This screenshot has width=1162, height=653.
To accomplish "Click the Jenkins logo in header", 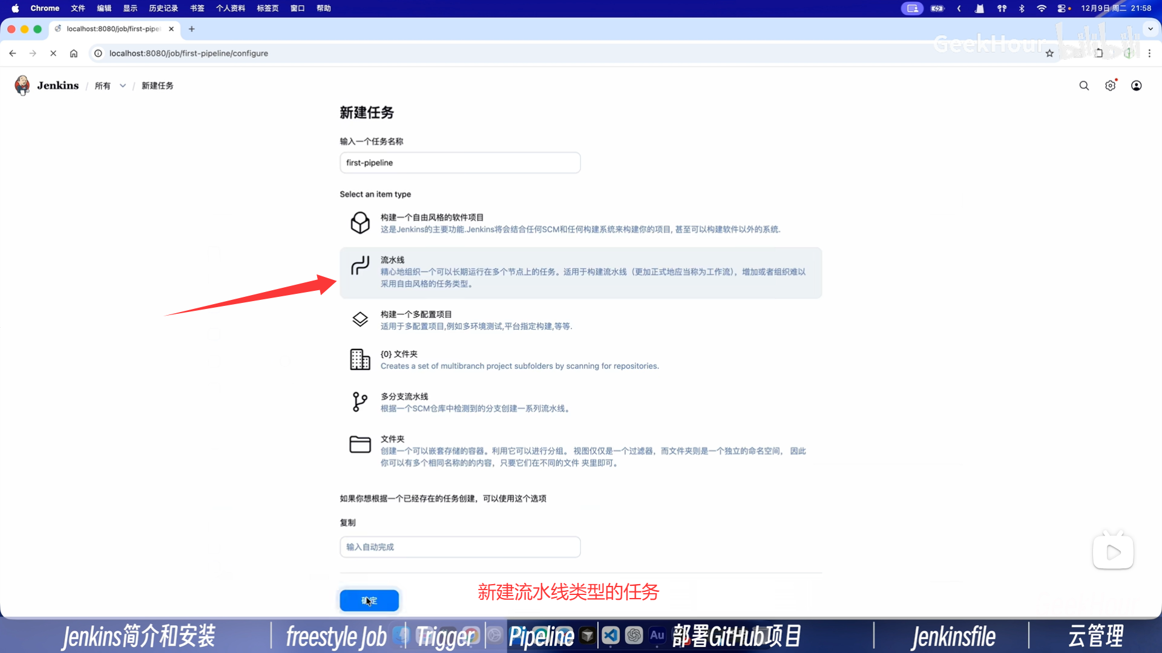I will coord(22,85).
